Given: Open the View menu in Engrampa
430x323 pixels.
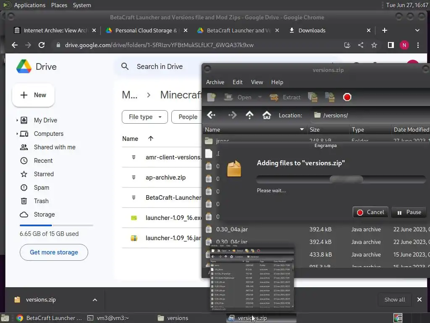Looking at the screenshot, I should (x=257, y=82).
